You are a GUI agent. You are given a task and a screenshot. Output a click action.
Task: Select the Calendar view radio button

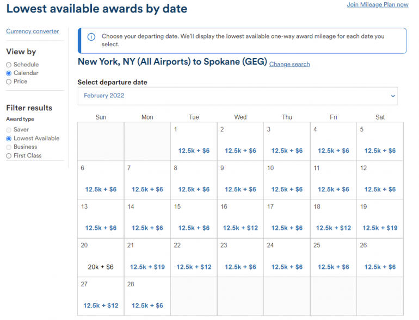pyautogui.click(x=9, y=73)
